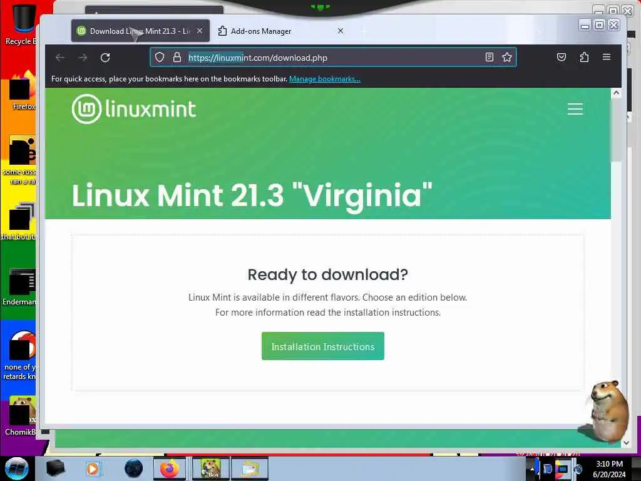Click the Firefox taskbar icon

169,468
